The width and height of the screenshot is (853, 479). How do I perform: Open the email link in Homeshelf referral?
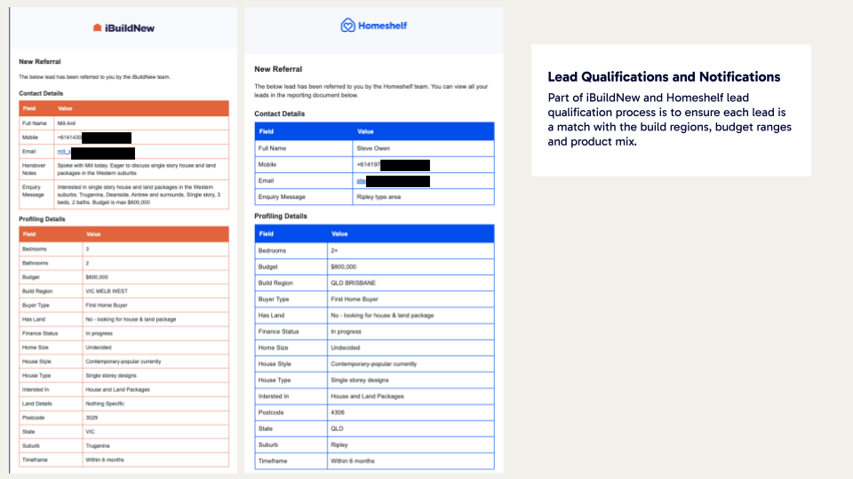[361, 181]
